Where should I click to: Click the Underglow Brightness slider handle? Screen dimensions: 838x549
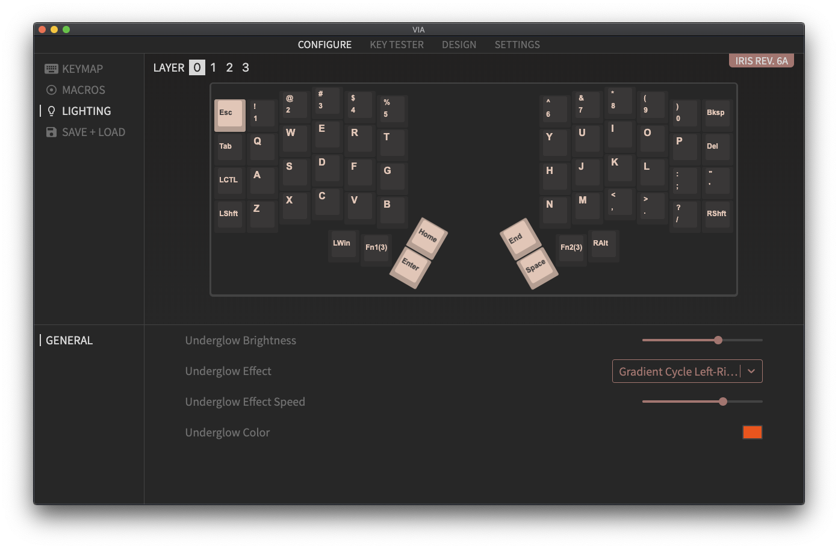point(718,340)
